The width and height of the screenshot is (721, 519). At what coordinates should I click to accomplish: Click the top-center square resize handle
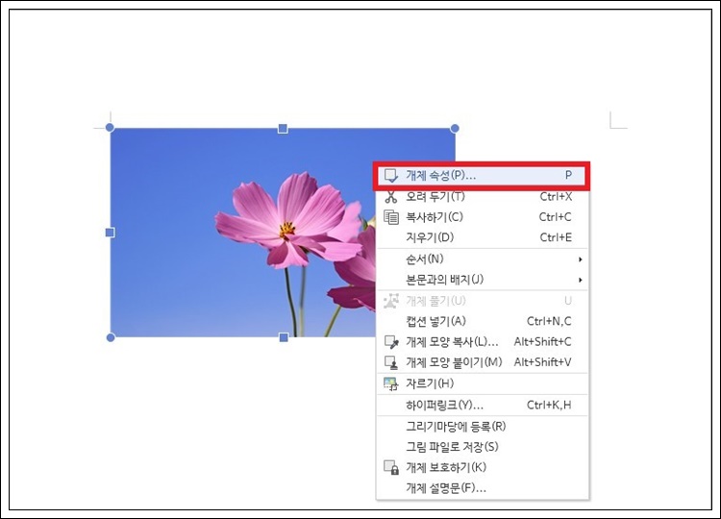(284, 129)
